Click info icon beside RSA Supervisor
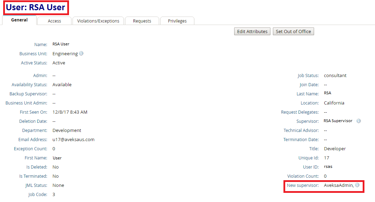Viewport: 375px width, 202px height. [358, 121]
